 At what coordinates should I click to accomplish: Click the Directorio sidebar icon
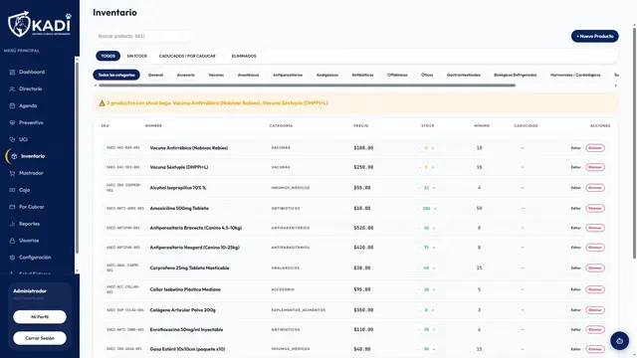point(12,89)
